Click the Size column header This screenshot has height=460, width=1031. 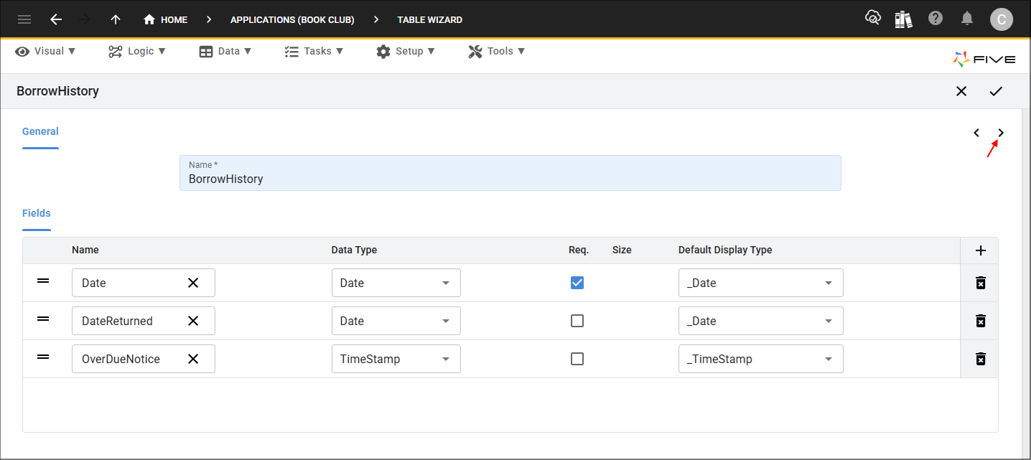pyautogui.click(x=622, y=250)
